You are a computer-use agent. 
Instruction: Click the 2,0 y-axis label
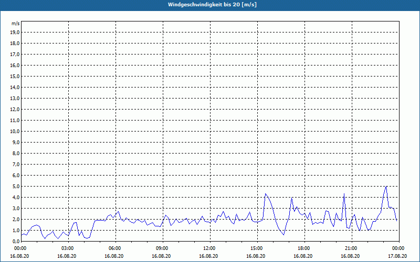pos(16,219)
